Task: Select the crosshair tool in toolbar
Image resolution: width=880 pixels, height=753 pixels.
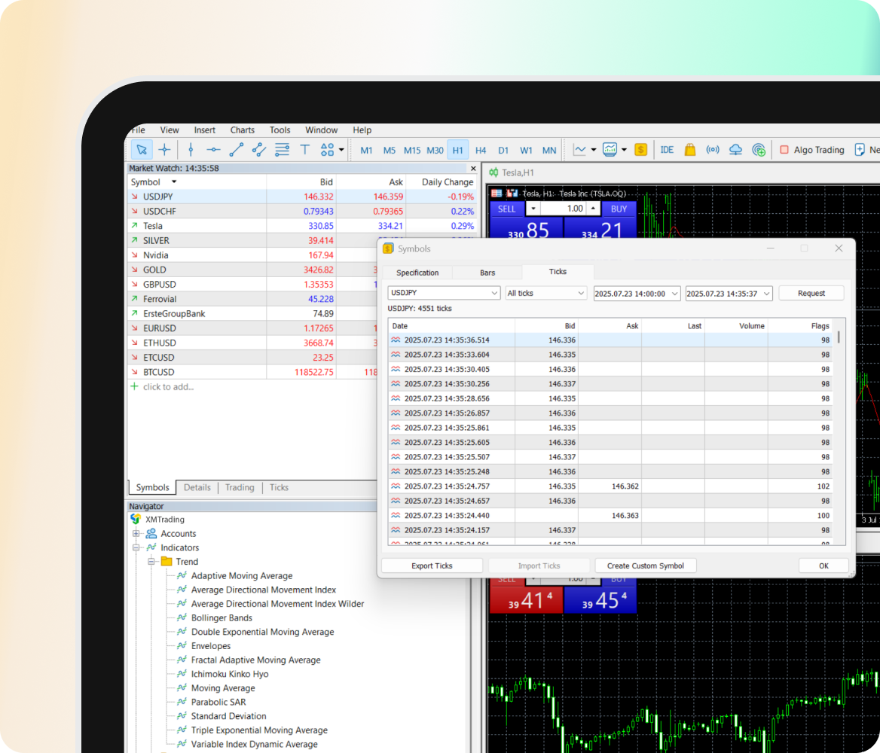Action: point(164,150)
